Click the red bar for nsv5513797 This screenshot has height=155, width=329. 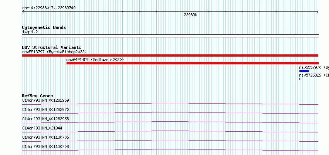170,55
